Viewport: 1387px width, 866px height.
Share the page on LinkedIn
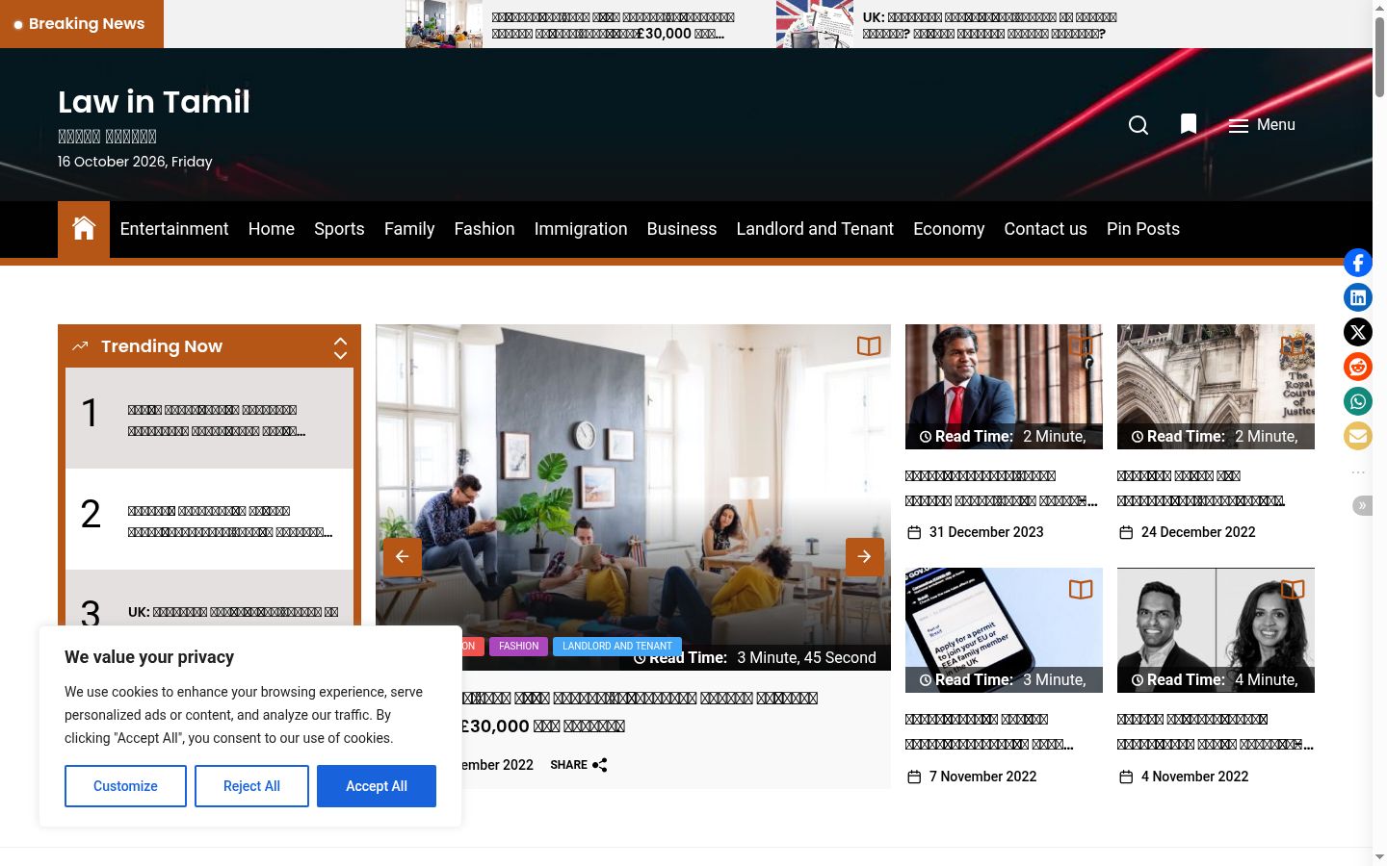[x=1358, y=297]
